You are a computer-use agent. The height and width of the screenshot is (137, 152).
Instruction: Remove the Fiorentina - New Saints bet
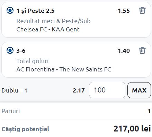tap(142, 50)
